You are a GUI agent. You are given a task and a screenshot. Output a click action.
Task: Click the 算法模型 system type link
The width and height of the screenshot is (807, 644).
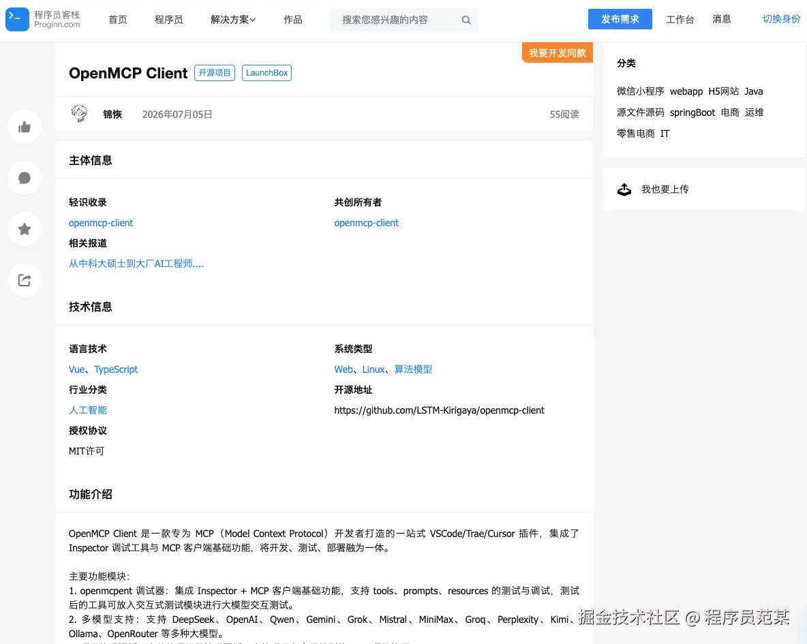(x=413, y=369)
